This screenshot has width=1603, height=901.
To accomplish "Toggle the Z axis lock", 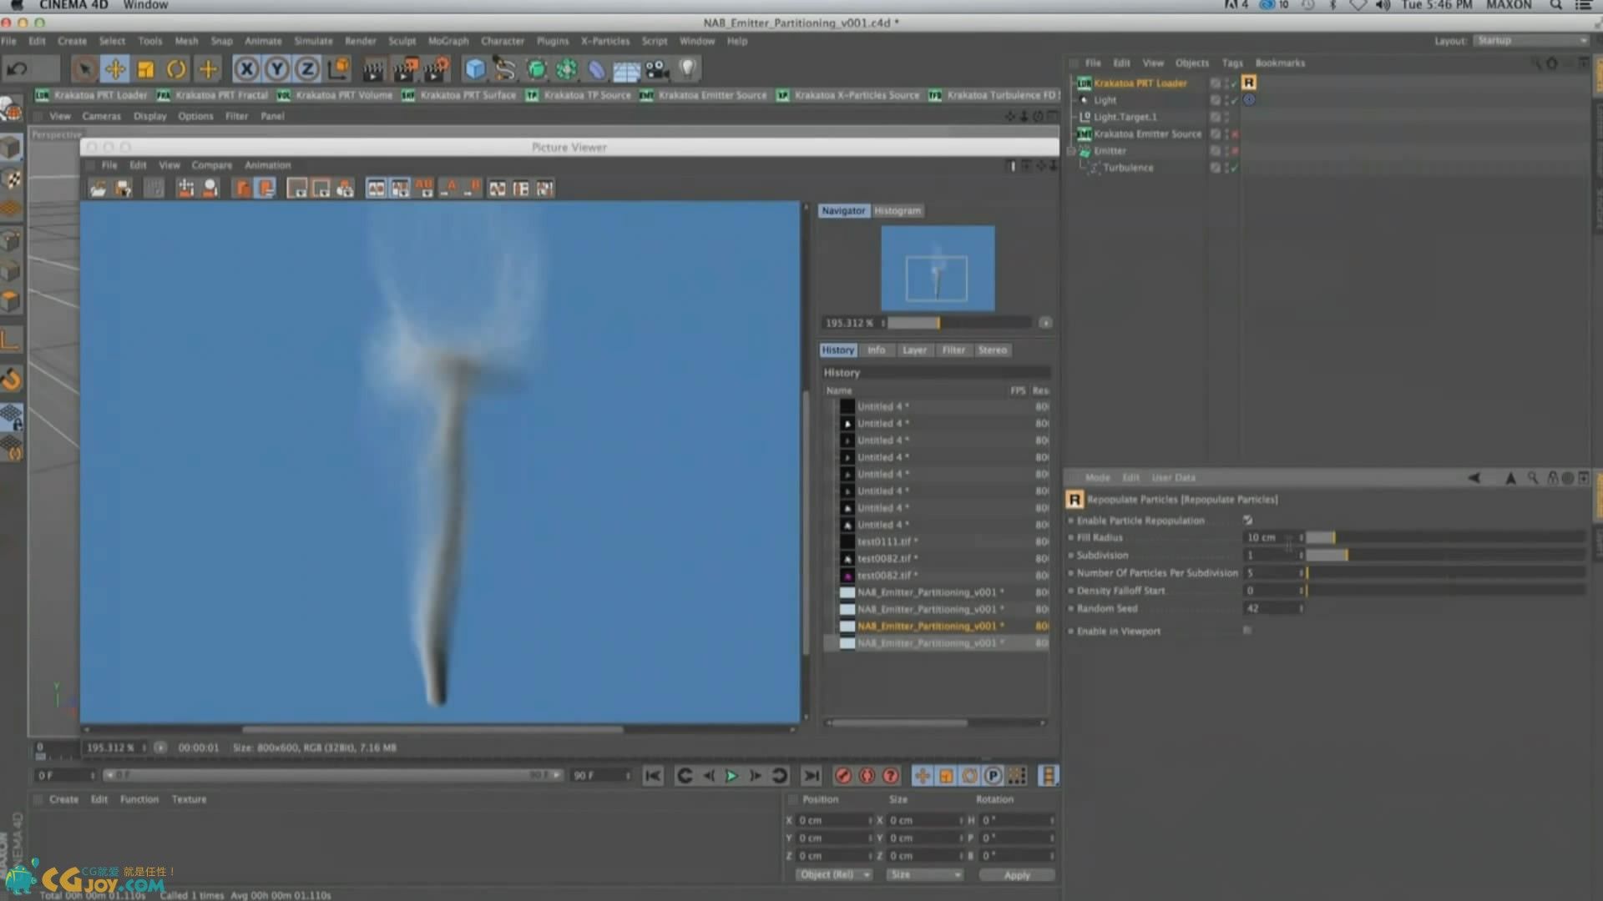I will pos(307,69).
